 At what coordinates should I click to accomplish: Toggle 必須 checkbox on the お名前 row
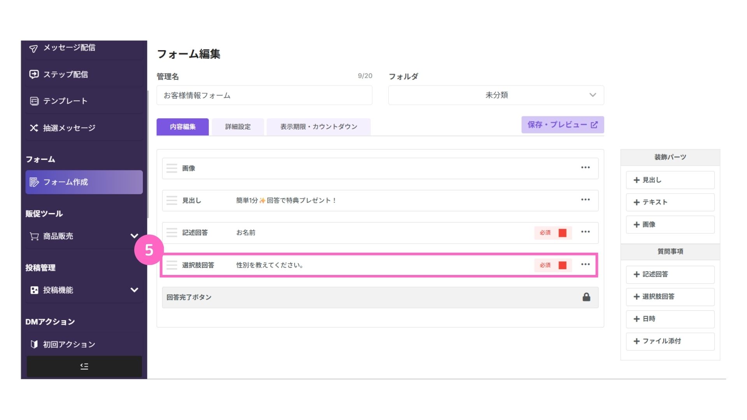click(563, 233)
